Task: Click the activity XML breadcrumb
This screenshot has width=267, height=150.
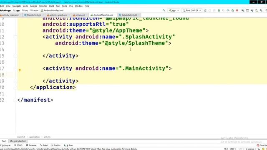Action: (47, 137)
